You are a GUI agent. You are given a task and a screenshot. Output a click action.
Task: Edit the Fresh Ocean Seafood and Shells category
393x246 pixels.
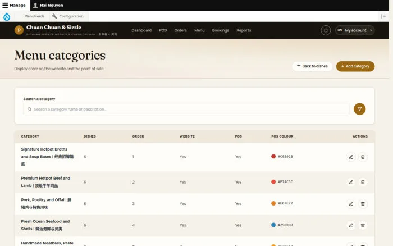point(351,225)
